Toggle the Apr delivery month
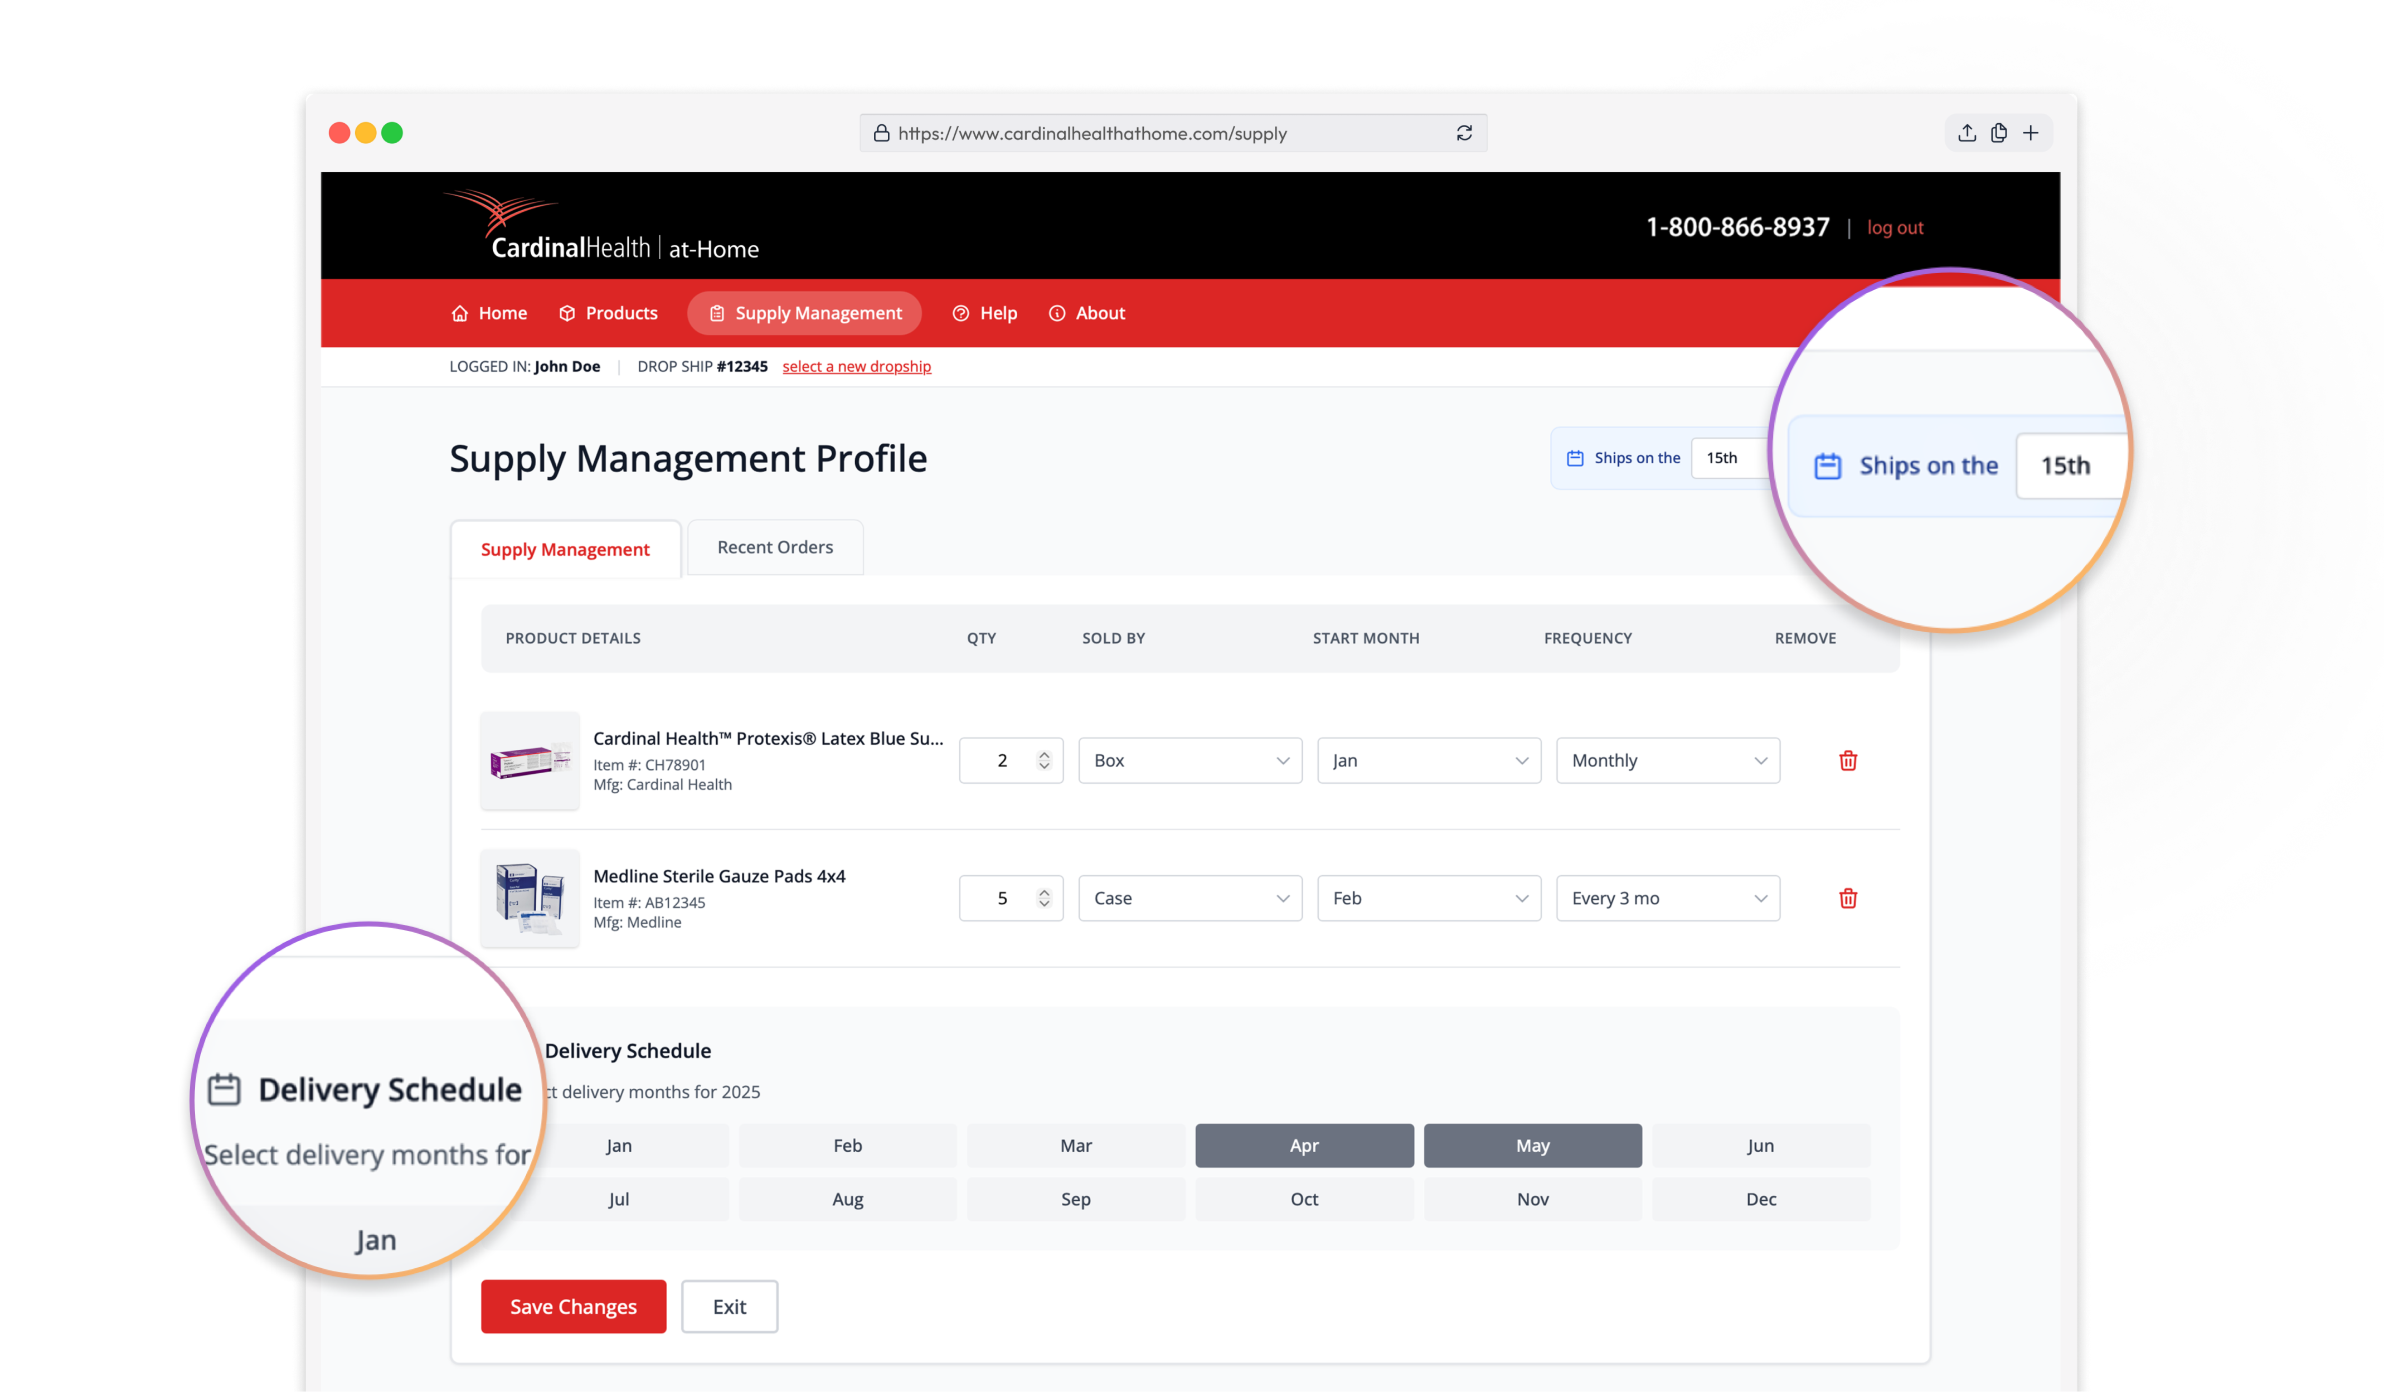Screen dimensions: 2384x1392 1304,1145
